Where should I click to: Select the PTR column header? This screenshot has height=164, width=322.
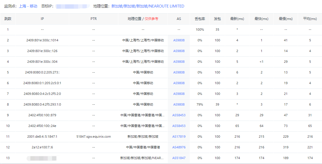pyautogui.click(x=94, y=19)
